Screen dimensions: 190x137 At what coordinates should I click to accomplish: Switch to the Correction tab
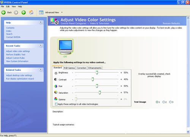tap(81, 68)
